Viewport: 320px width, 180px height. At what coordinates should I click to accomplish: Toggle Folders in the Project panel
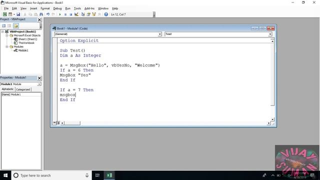click(x=16, y=25)
